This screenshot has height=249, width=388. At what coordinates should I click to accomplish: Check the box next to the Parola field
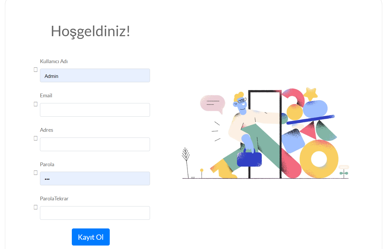(36, 173)
